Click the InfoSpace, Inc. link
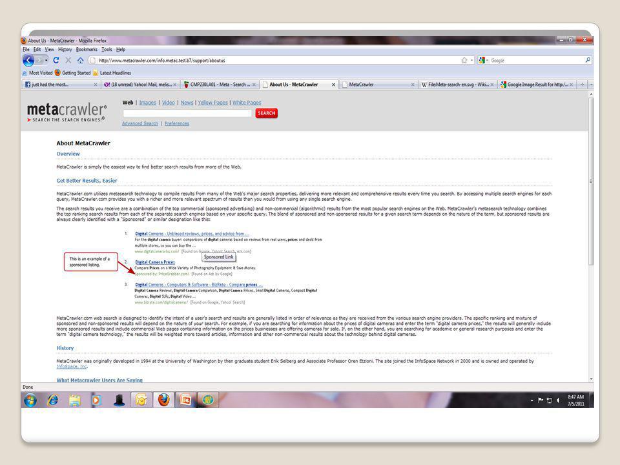Image resolution: width=620 pixels, height=465 pixels. (x=72, y=367)
